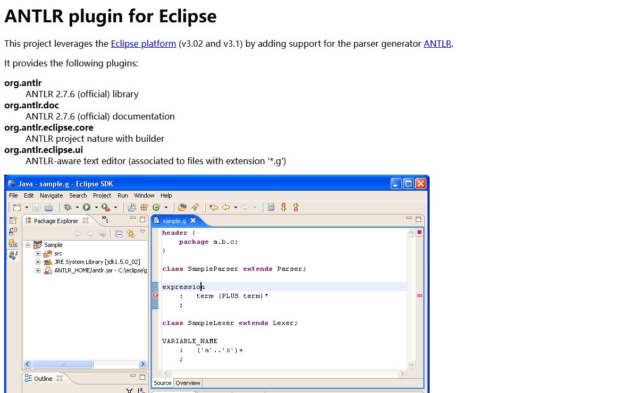638x393 pixels.
Task: Click the Search flashlight icon
Action: [x=195, y=207]
